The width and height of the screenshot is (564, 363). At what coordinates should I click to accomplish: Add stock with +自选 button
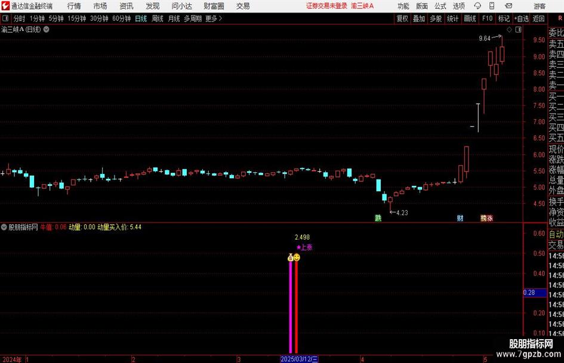(x=521, y=18)
